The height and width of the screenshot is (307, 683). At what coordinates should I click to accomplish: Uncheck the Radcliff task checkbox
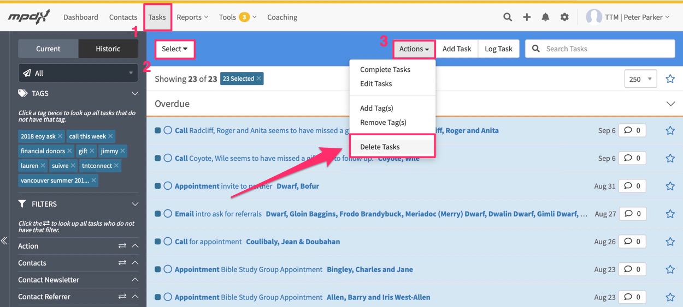click(x=157, y=130)
